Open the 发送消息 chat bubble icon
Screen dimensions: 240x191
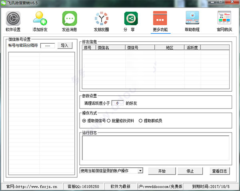[x=70, y=18]
